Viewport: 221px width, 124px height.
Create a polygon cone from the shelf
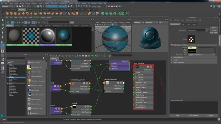coord(19,13)
